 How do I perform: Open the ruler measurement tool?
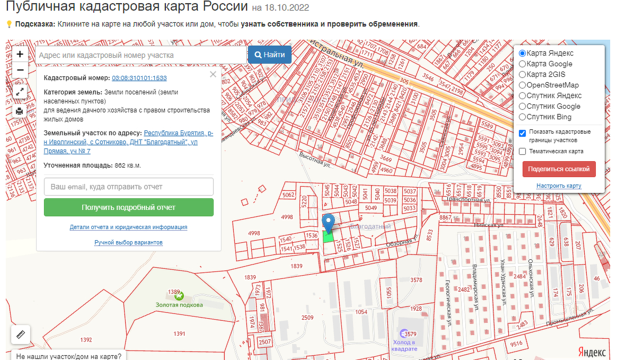pos(21,335)
